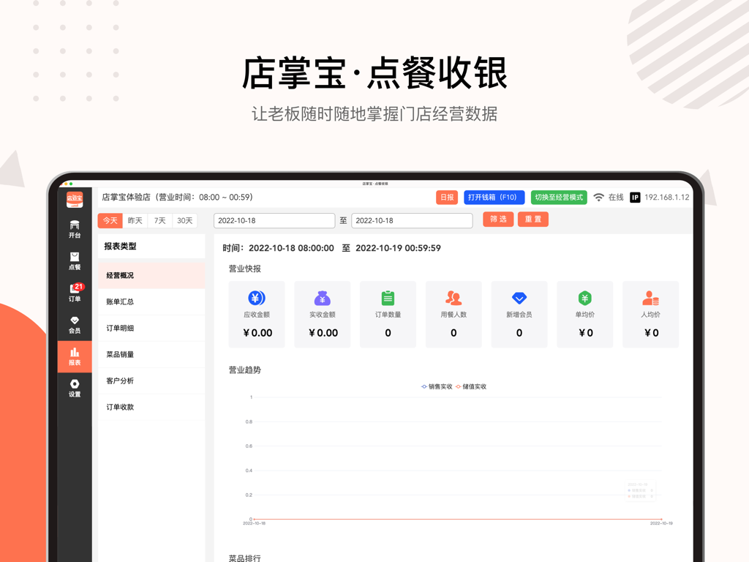Open the start date picker field
The image size is (749, 562).
tap(274, 220)
